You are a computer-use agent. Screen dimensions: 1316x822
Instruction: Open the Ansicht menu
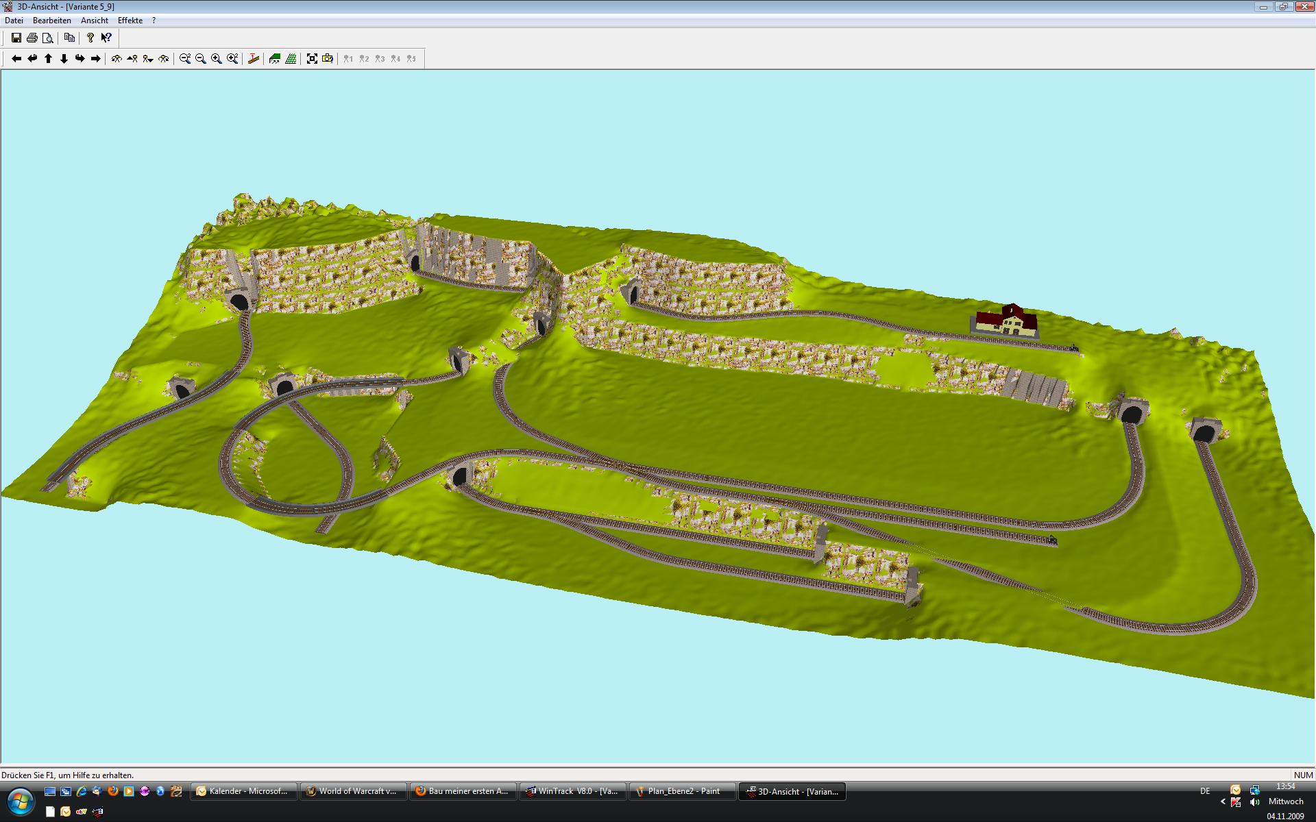click(x=95, y=21)
